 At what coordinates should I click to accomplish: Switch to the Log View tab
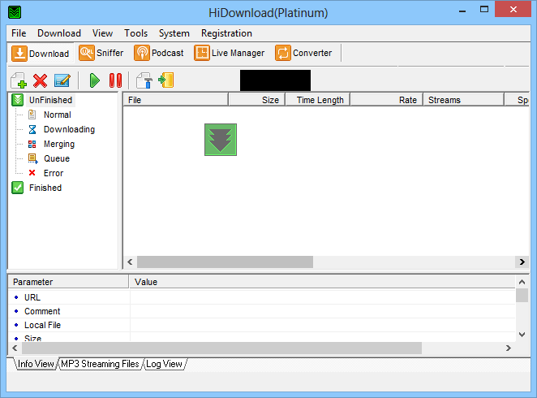[x=164, y=364]
